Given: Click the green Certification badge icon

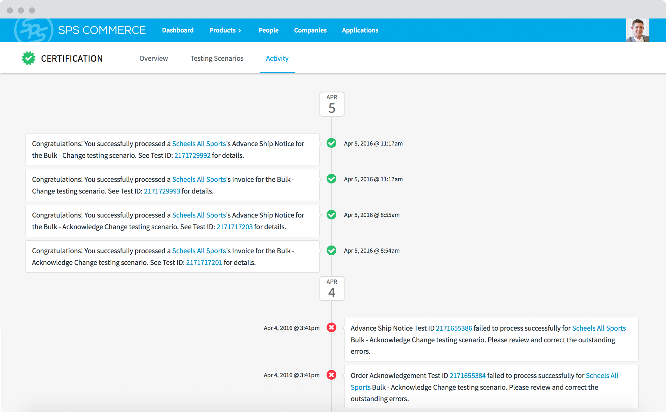Looking at the screenshot, I should click(29, 58).
